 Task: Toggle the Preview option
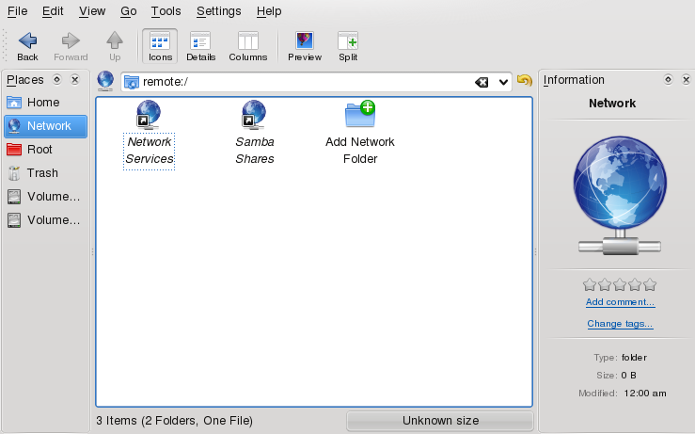pos(305,46)
